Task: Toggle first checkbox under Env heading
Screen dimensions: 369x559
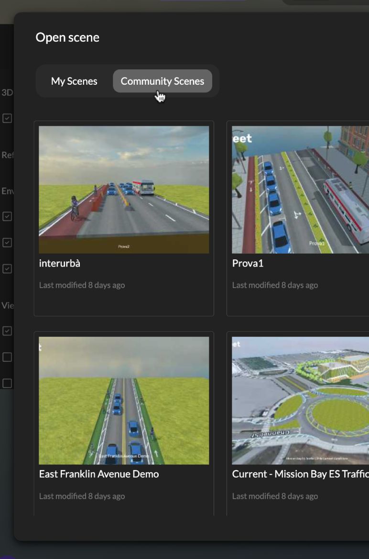Action: [x=7, y=216]
